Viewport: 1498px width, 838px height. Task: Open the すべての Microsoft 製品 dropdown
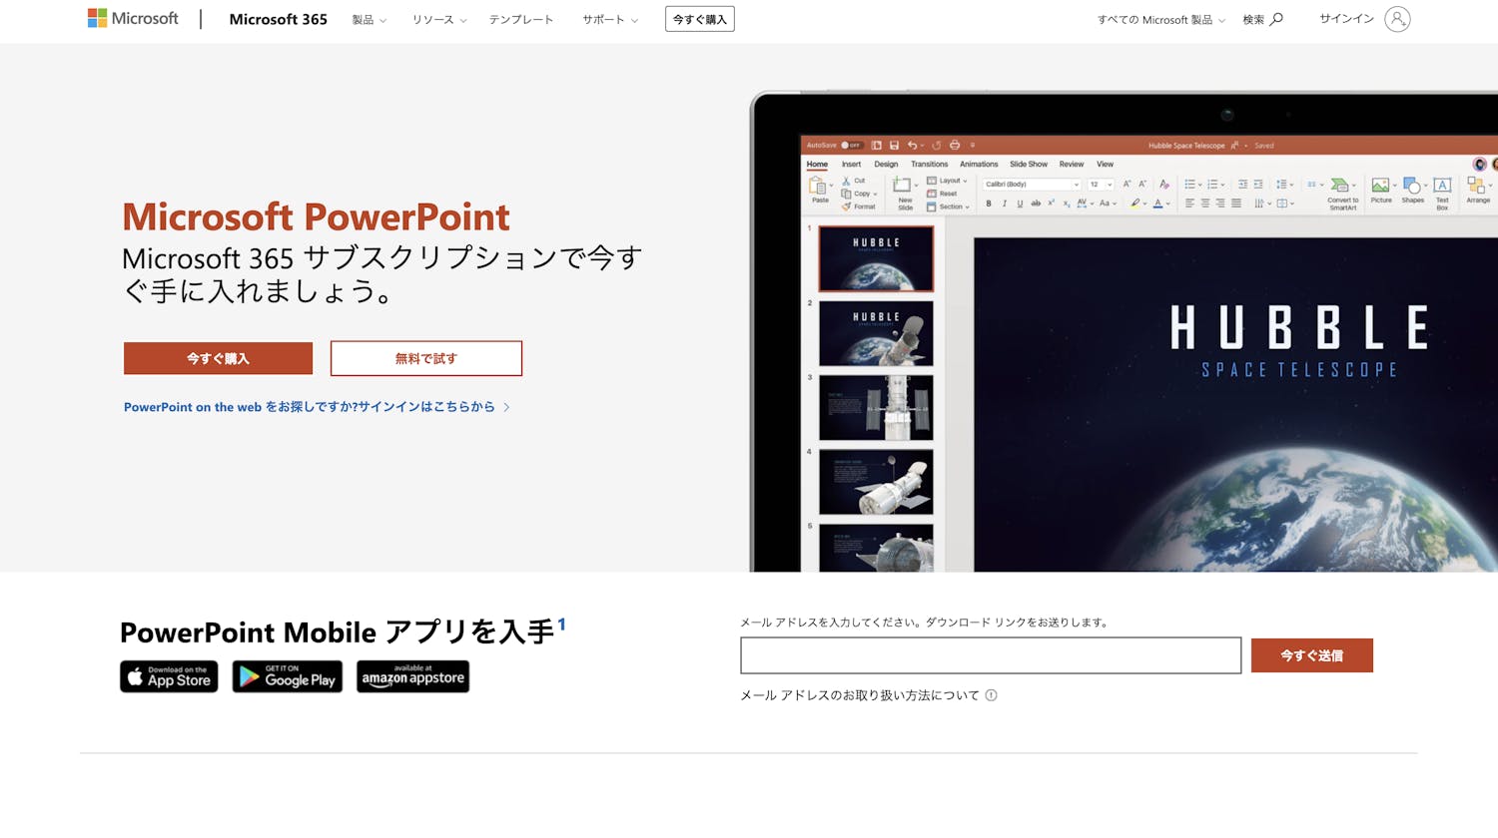point(1160,20)
